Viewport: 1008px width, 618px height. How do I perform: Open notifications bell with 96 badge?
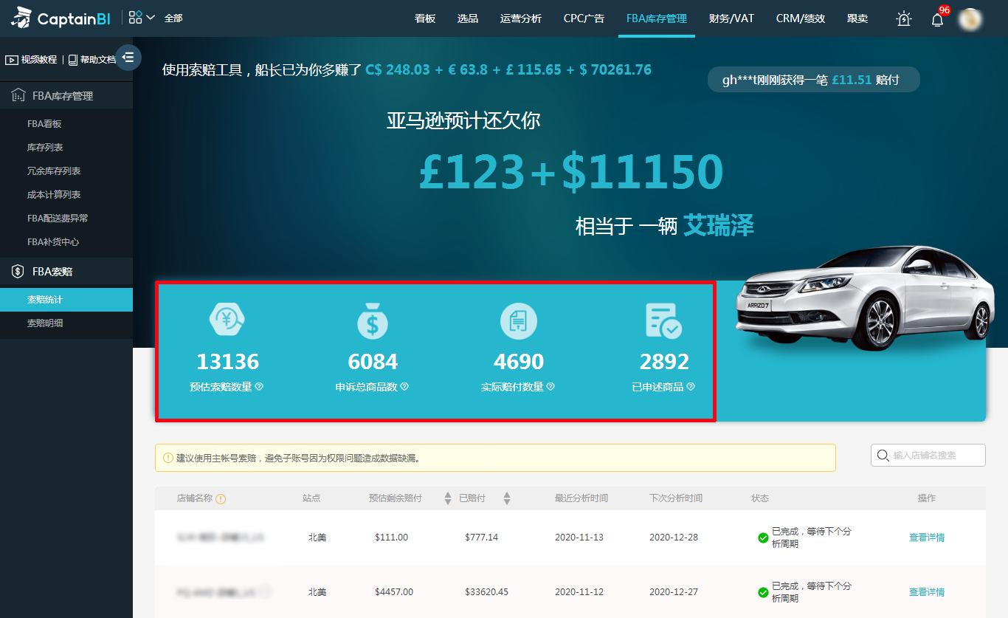pyautogui.click(x=938, y=18)
